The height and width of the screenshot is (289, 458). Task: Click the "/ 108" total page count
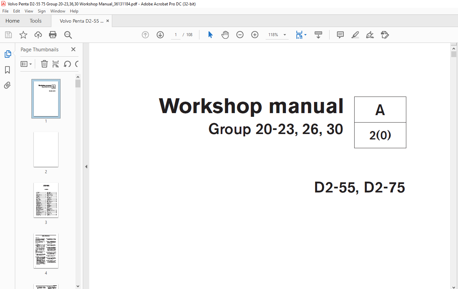[188, 35]
